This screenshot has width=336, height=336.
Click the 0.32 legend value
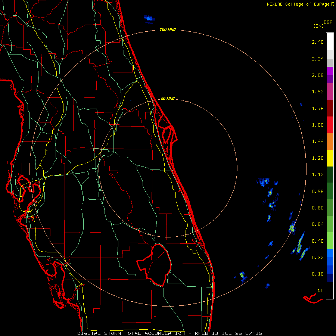pyautogui.click(x=318, y=258)
